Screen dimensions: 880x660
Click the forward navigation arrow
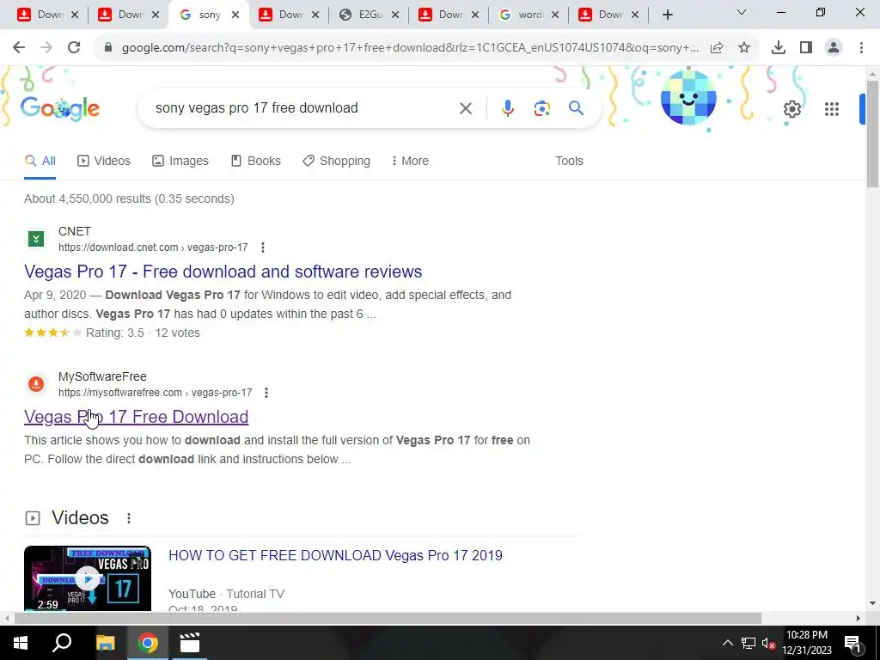click(46, 48)
